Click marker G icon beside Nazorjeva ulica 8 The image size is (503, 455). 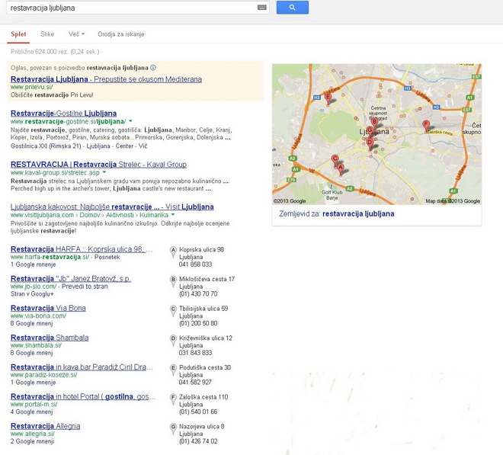point(173,428)
